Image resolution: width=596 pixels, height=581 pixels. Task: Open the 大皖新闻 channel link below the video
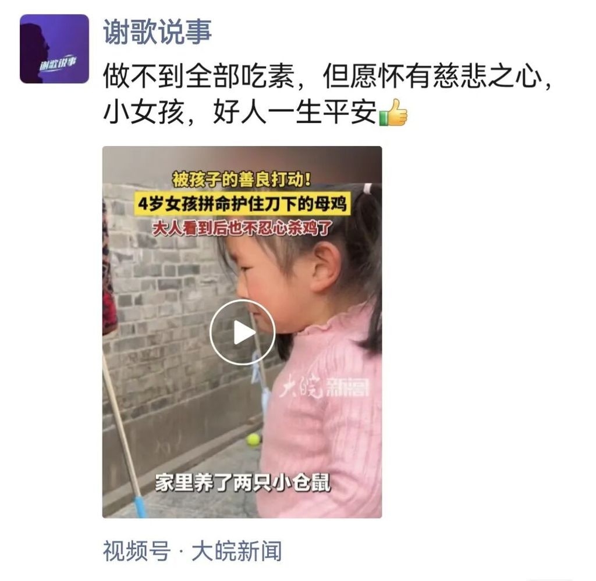click(236, 551)
